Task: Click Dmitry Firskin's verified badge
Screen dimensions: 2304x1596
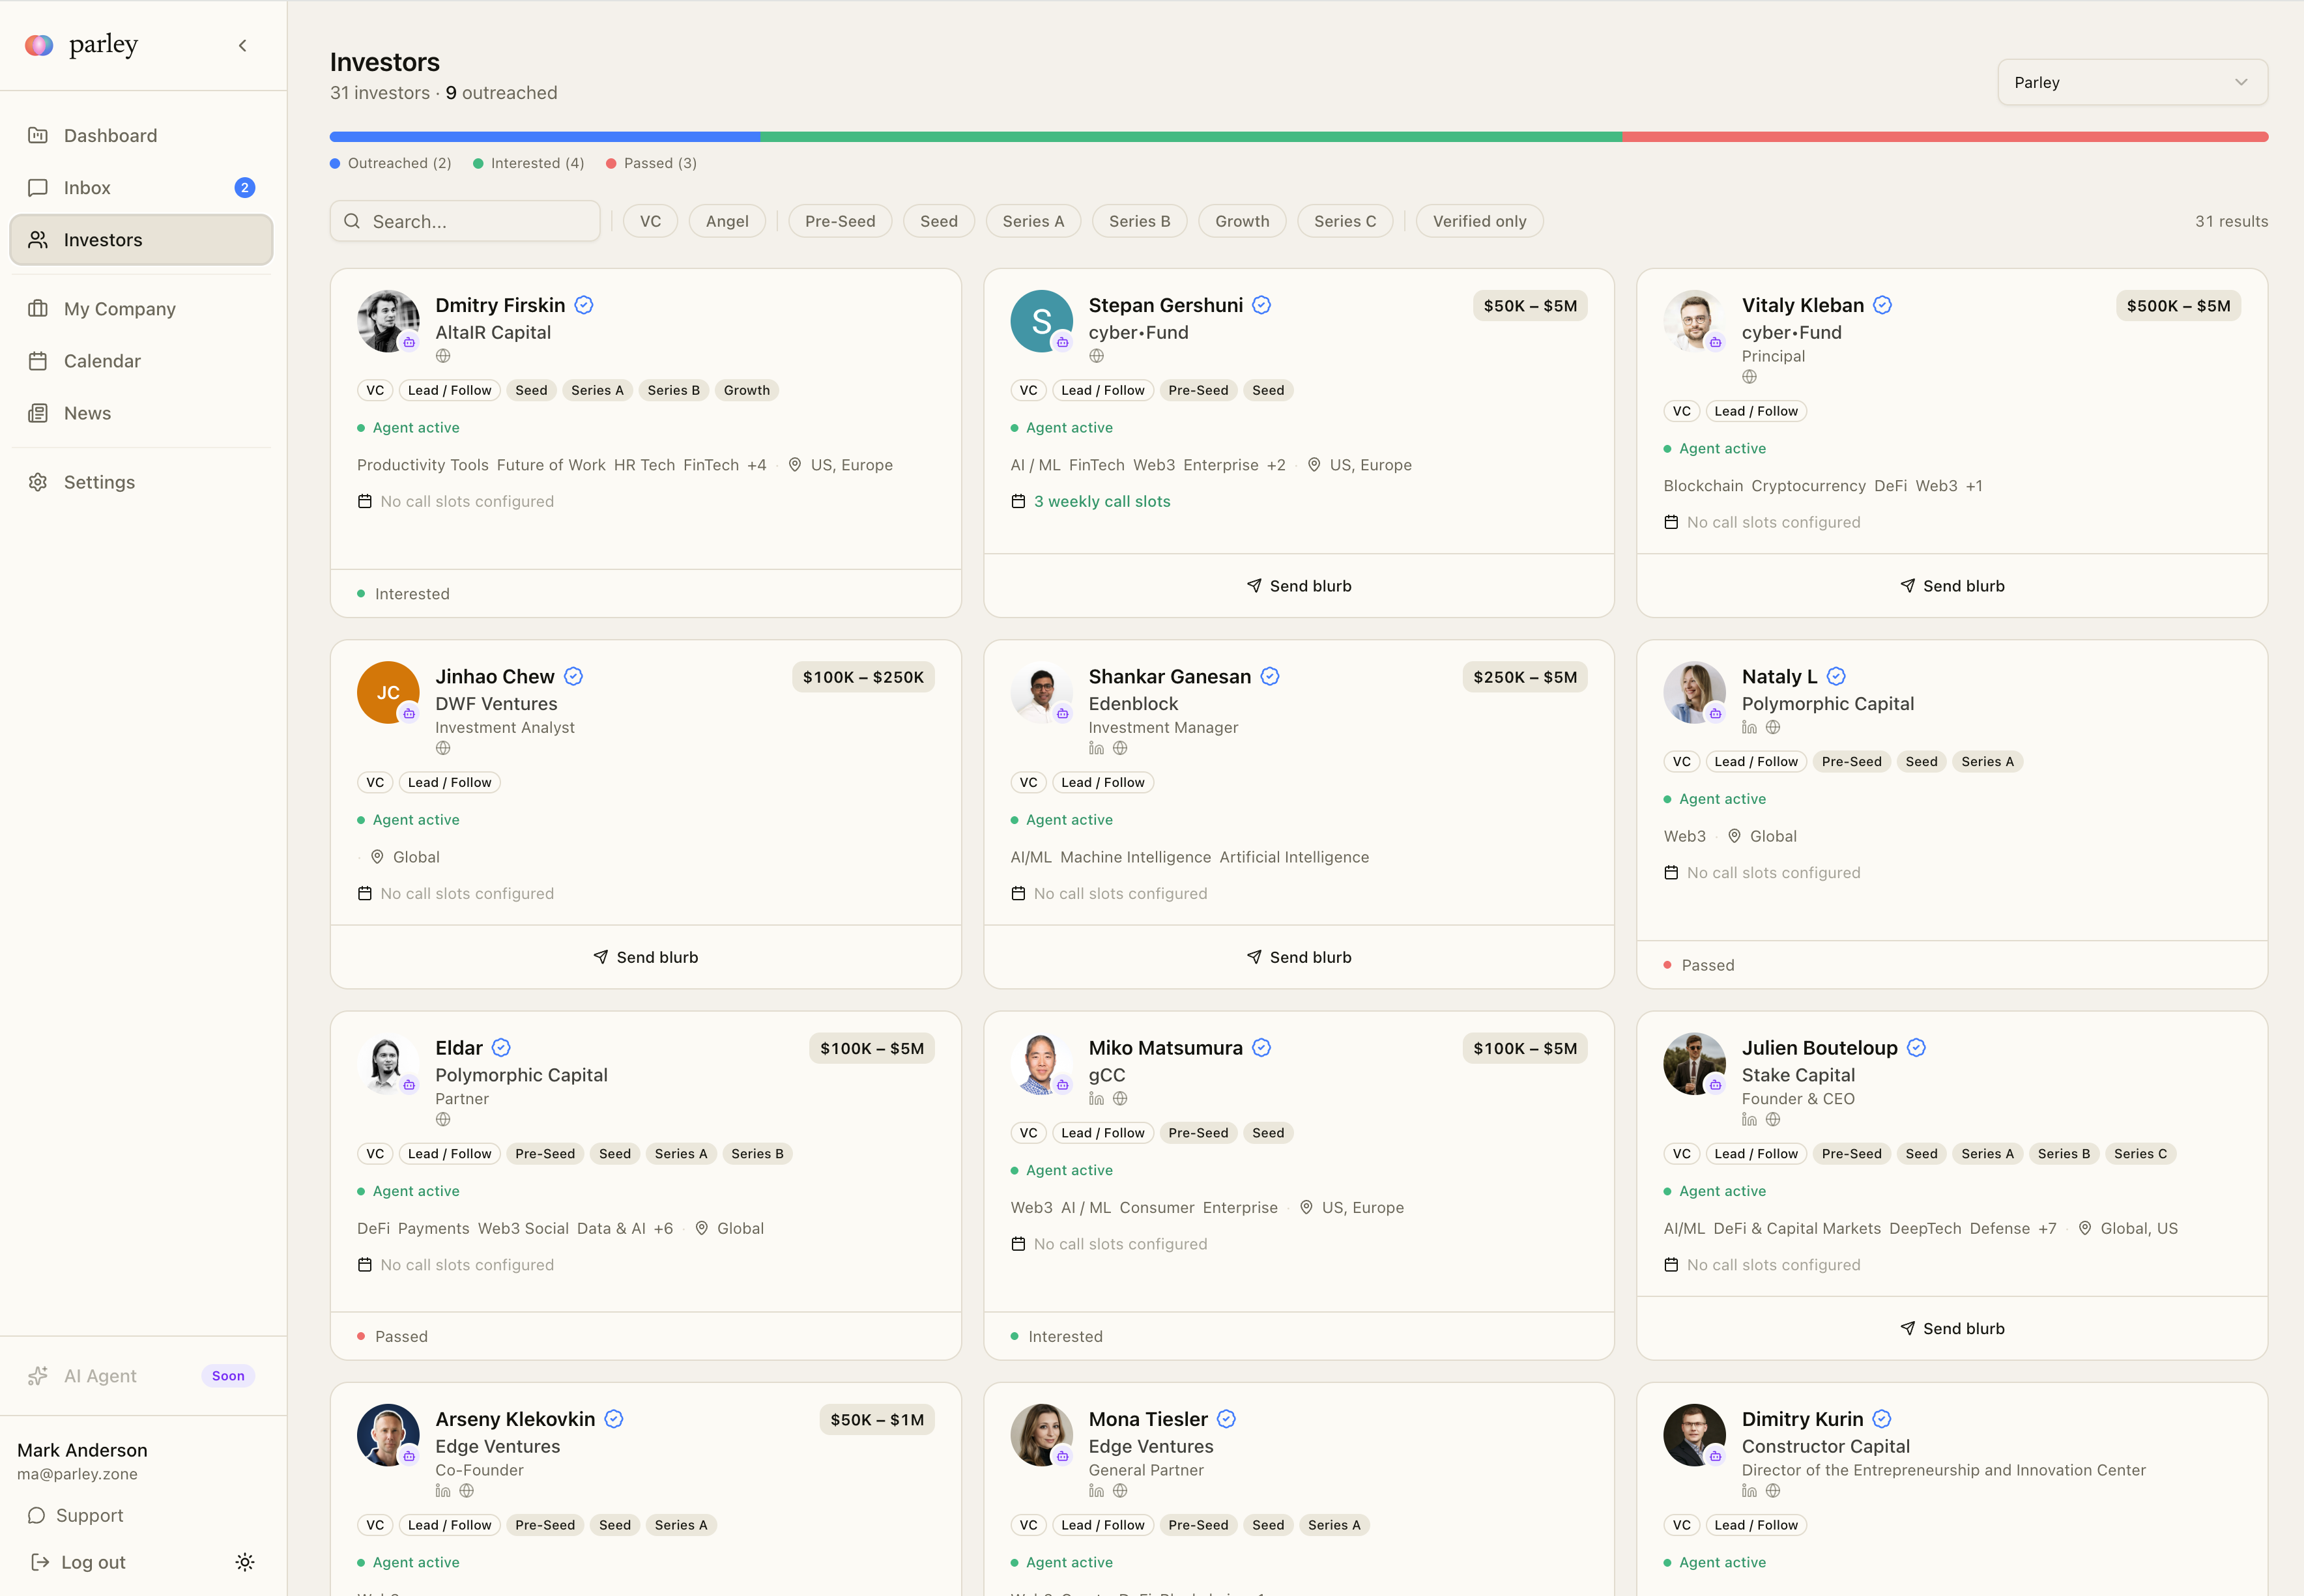Action: 584,305
